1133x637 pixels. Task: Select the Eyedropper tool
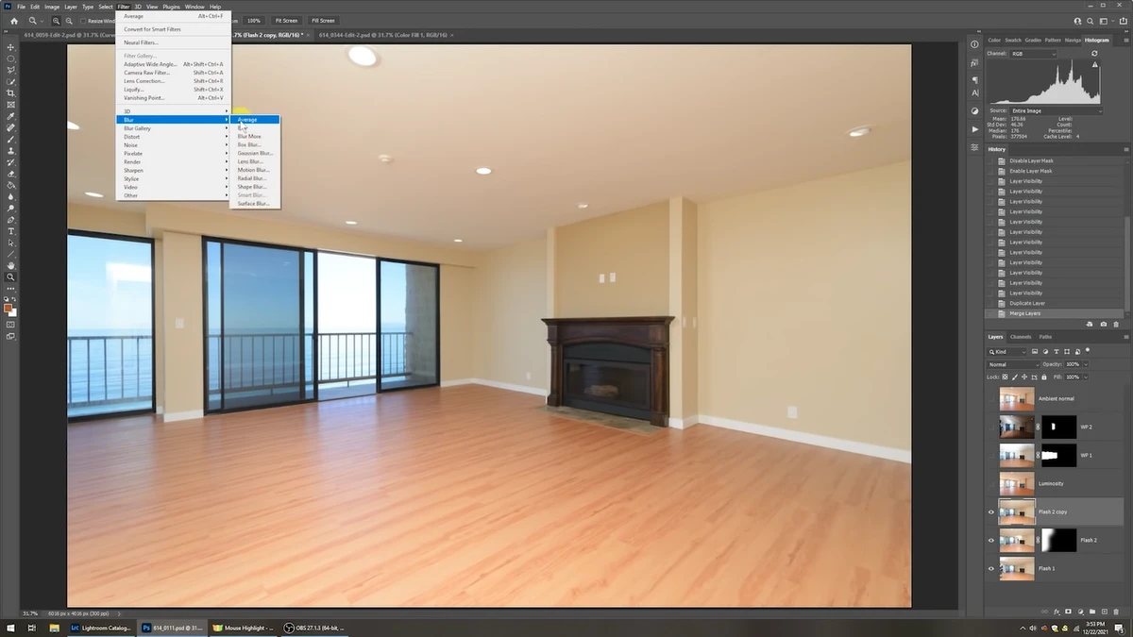click(10, 115)
